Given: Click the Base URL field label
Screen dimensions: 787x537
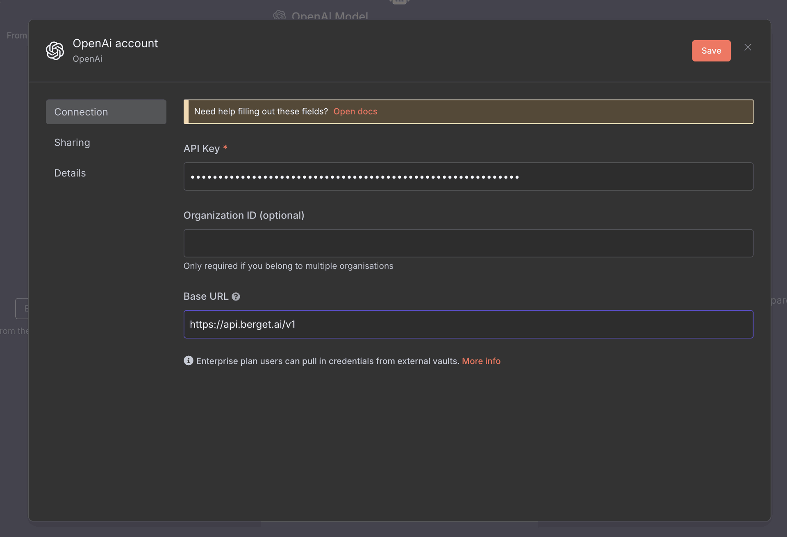Looking at the screenshot, I should tap(206, 296).
